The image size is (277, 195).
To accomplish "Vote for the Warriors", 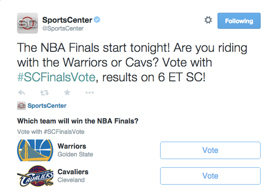I will pyautogui.click(x=210, y=150).
